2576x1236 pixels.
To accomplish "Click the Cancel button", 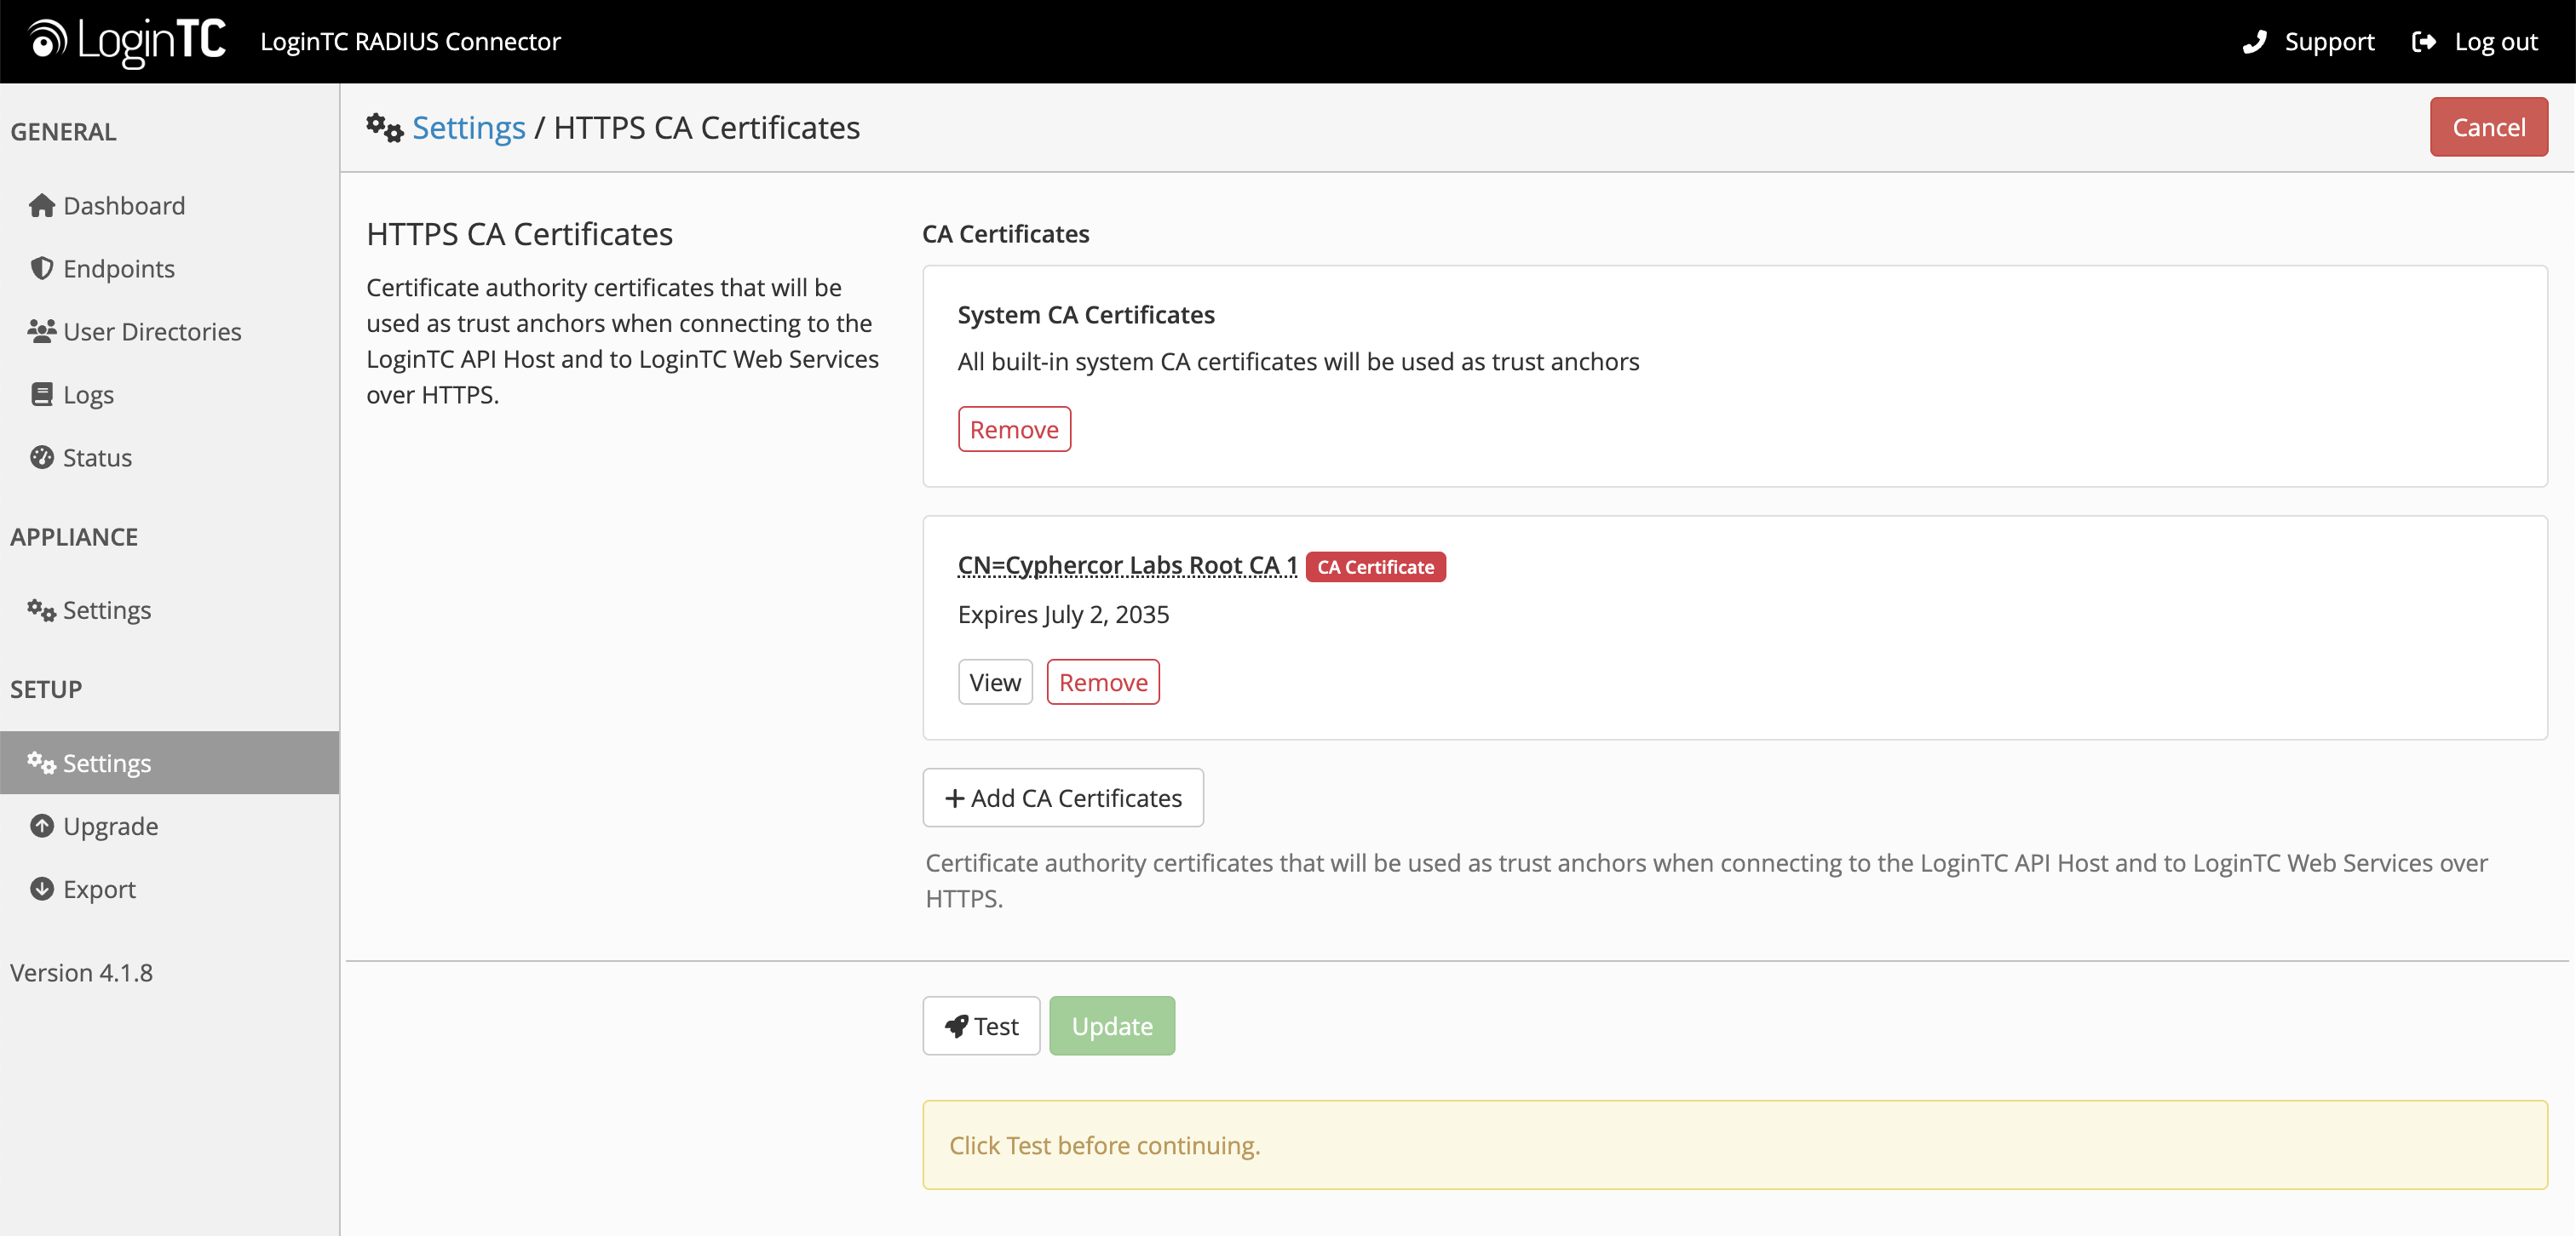I will coord(2488,127).
